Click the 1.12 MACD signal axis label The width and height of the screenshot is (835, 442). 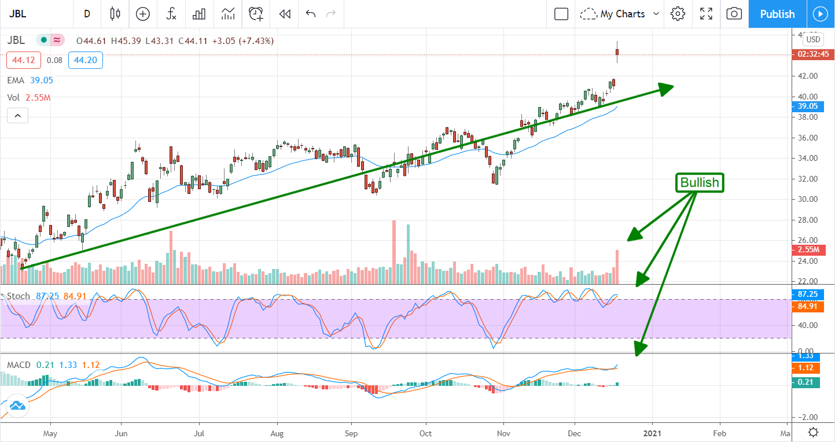click(805, 368)
